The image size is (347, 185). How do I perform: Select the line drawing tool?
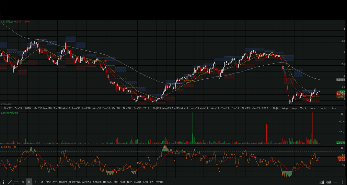pos(10,182)
